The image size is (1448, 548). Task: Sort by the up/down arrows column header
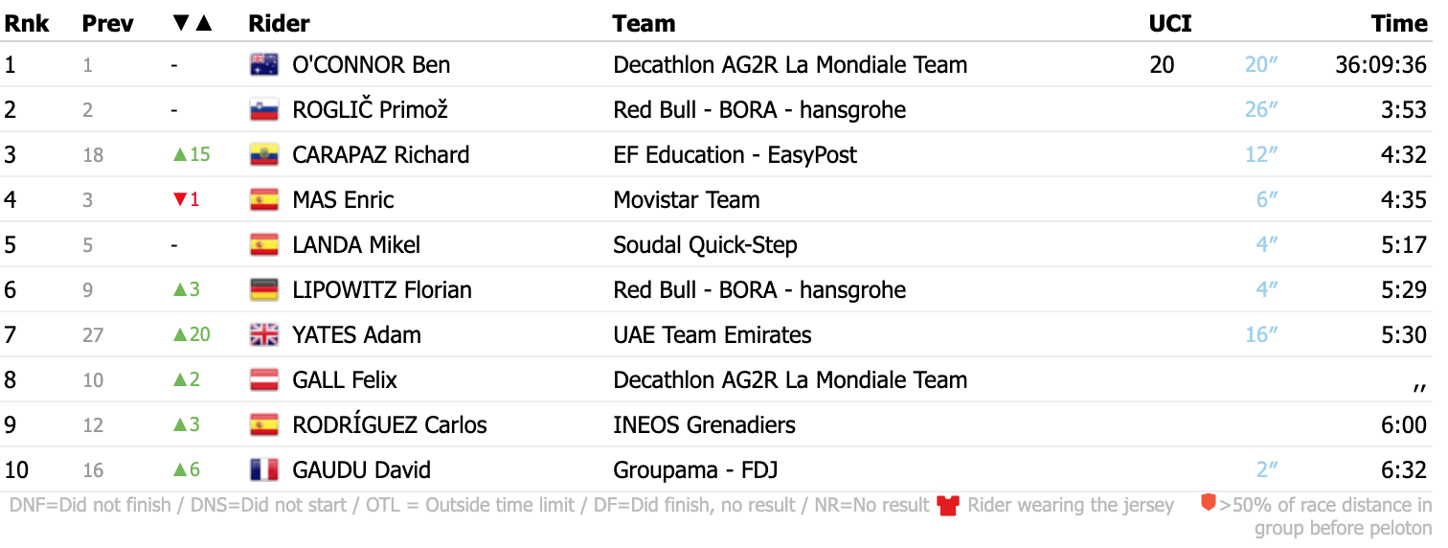click(x=192, y=23)
